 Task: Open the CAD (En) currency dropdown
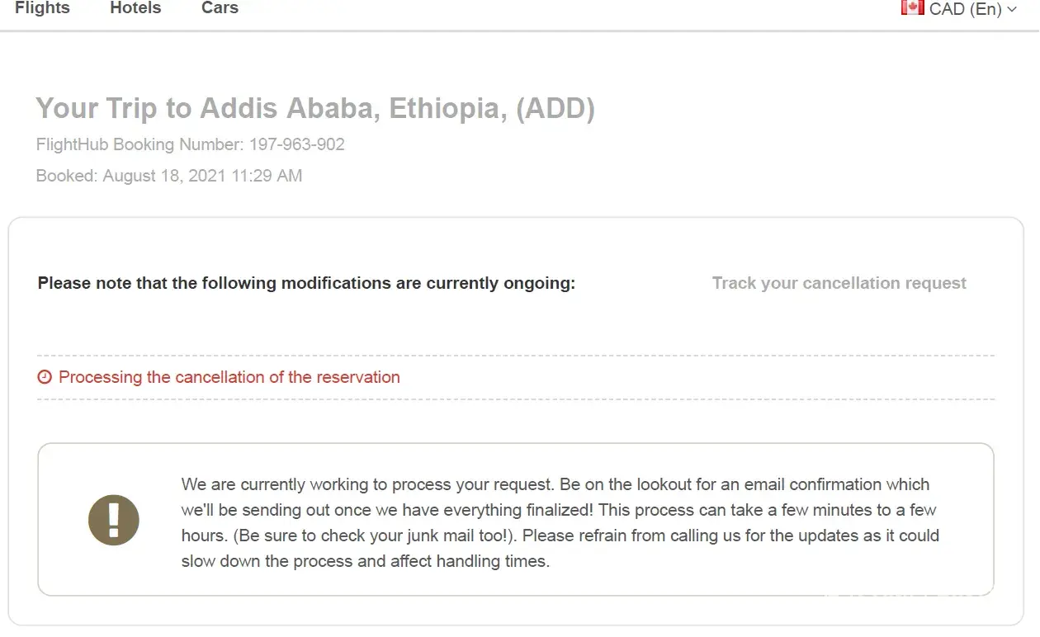coord(965,9)
